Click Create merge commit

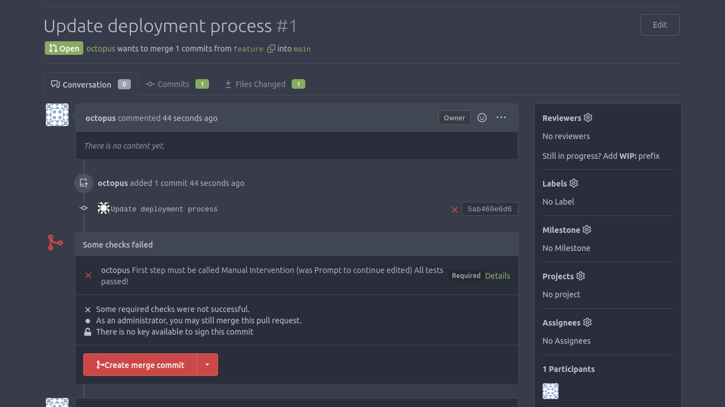coord(139,365)
